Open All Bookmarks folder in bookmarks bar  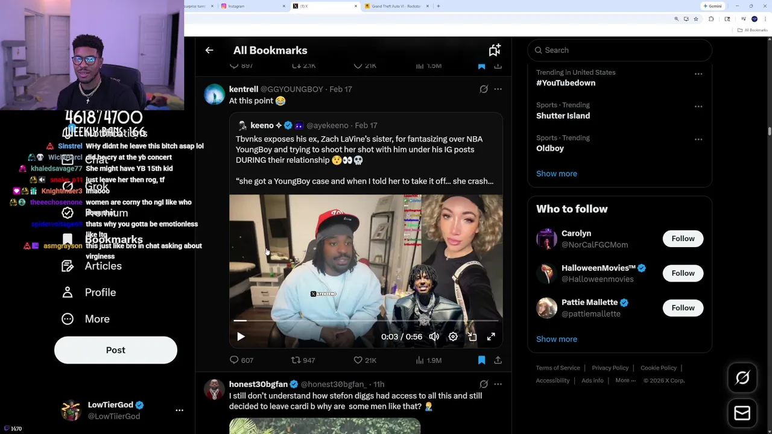coord(753,30)
